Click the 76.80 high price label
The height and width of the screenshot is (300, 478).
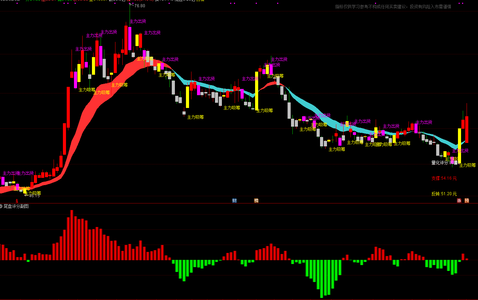(139, 6)
